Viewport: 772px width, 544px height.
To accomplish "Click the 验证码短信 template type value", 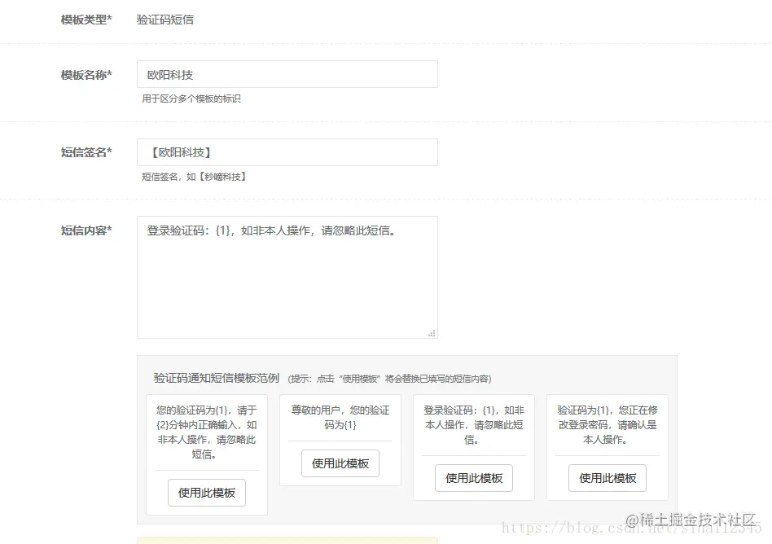I will (x=165, y=20).
